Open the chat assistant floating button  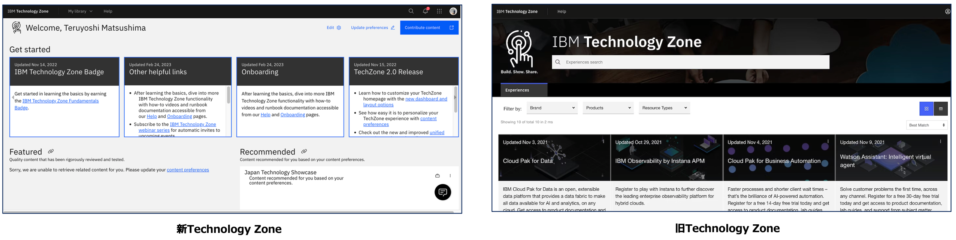pos(442,192)
